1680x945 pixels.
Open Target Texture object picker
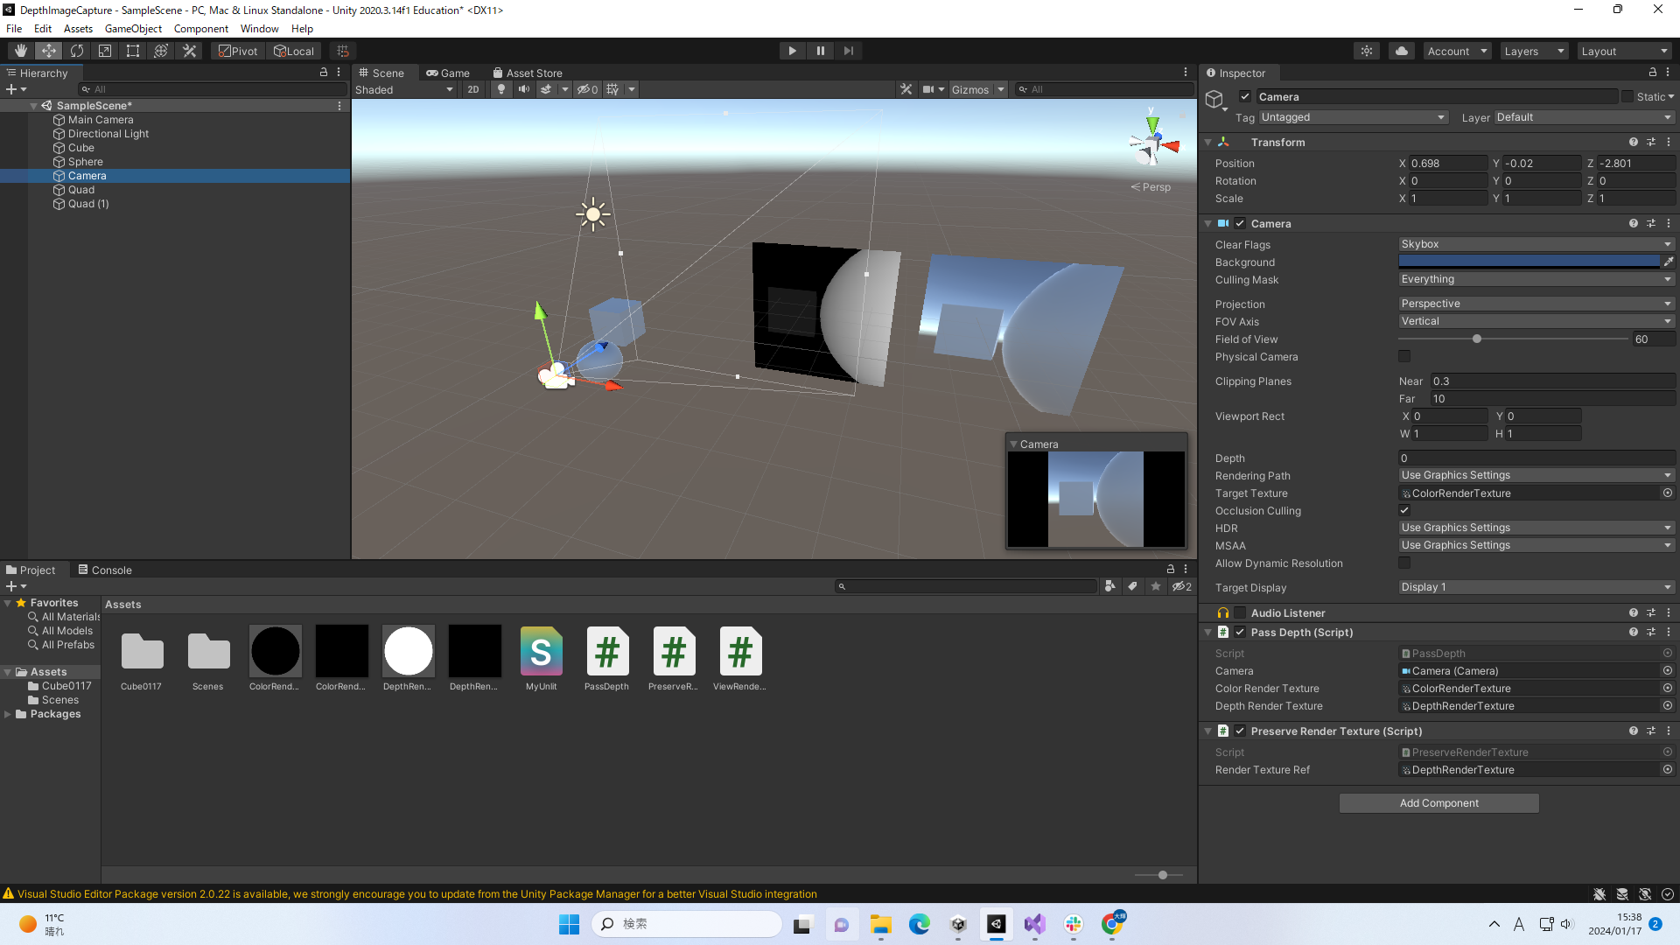pos(1668,493)
